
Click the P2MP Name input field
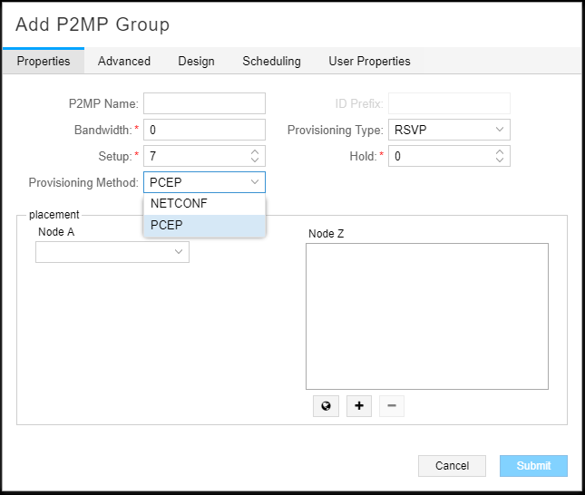204,103
